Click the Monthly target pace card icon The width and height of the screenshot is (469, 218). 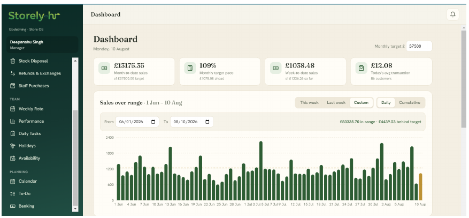pyautogui.click(x=190, y=68)
